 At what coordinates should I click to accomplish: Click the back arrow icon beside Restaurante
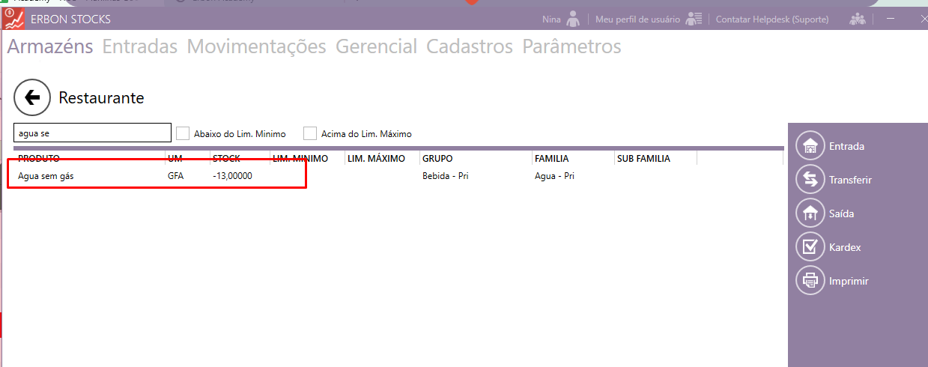tap(32, 97)
